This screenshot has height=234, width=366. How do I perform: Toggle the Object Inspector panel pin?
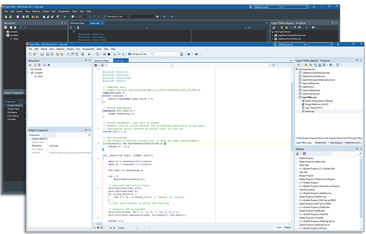point(86,130)
